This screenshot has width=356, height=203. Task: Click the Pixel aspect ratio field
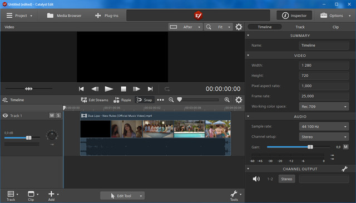coord(324,86)
